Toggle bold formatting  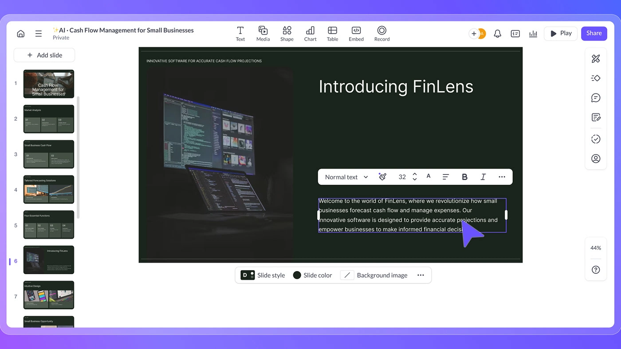pos(464,177)
